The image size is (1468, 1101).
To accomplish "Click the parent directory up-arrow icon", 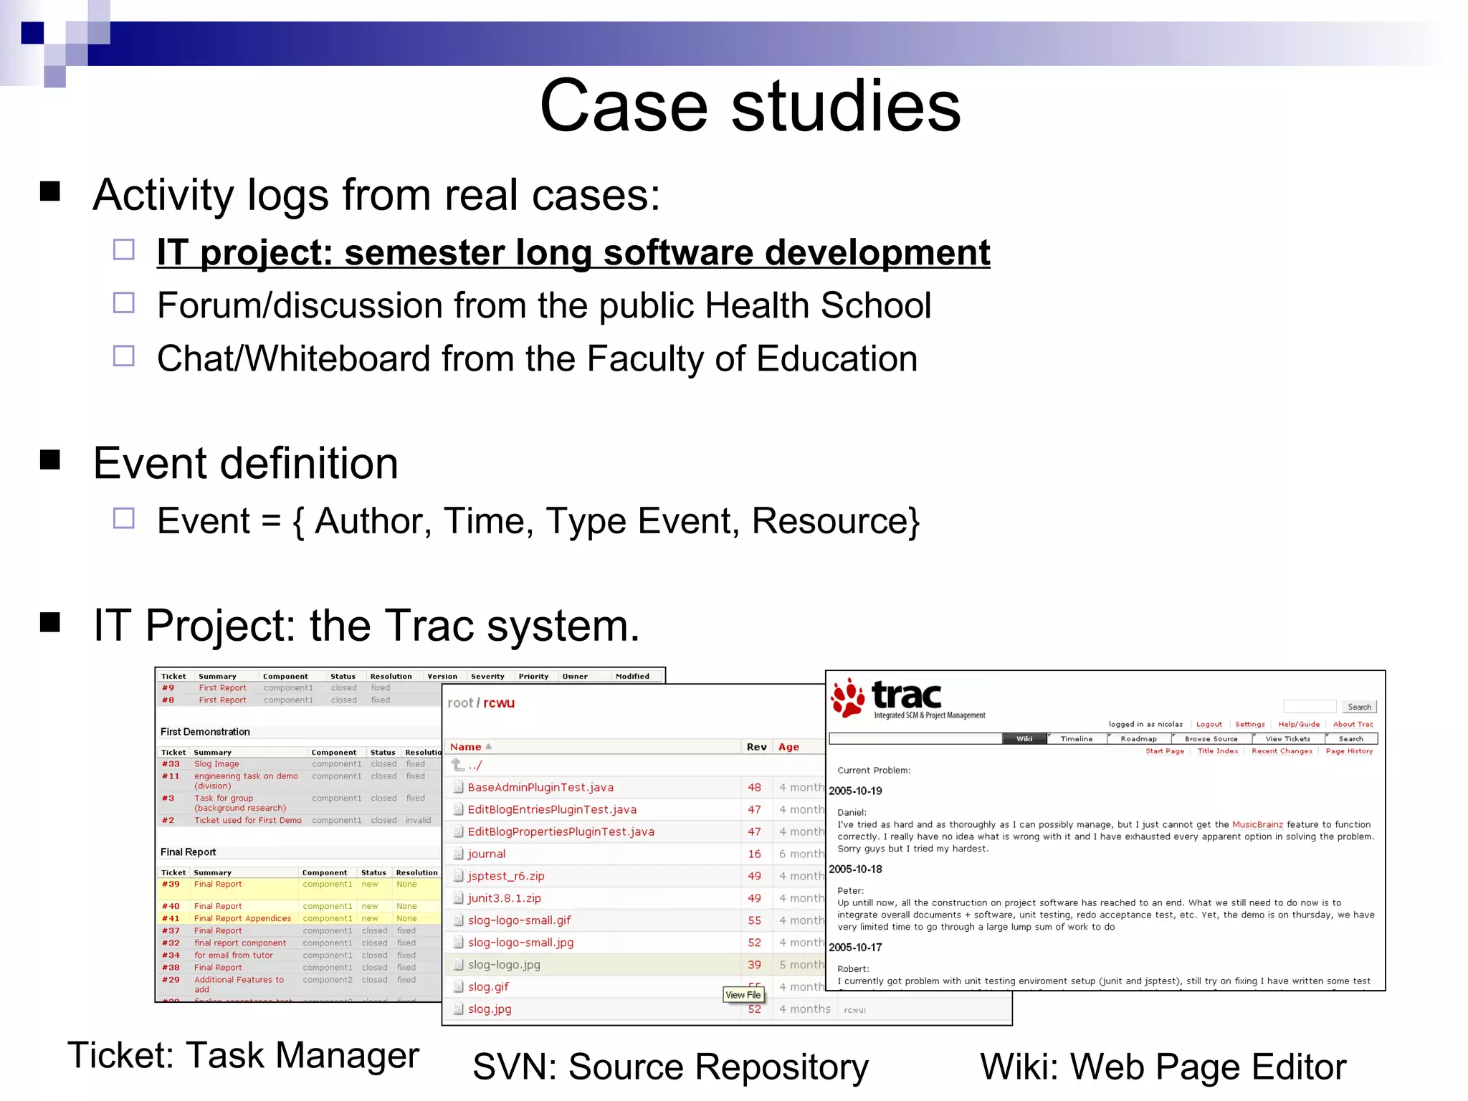I will (x=458, y=765).
